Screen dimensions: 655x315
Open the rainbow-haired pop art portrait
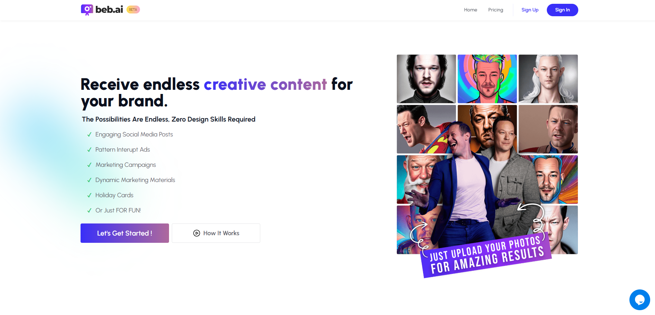pyautogui.click(x=487, y=79)
